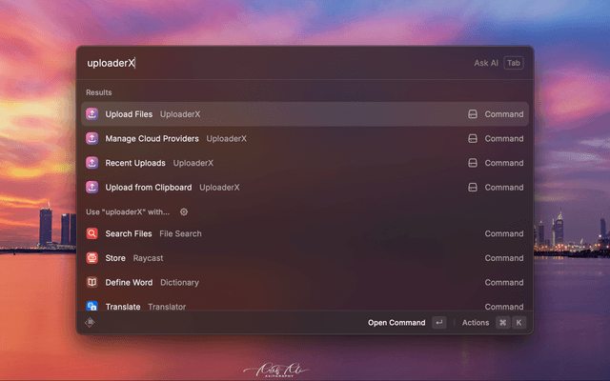The width and height of the screenshot is (610, 381).
Task: Click the red Search Files icon
Action: 91,234
